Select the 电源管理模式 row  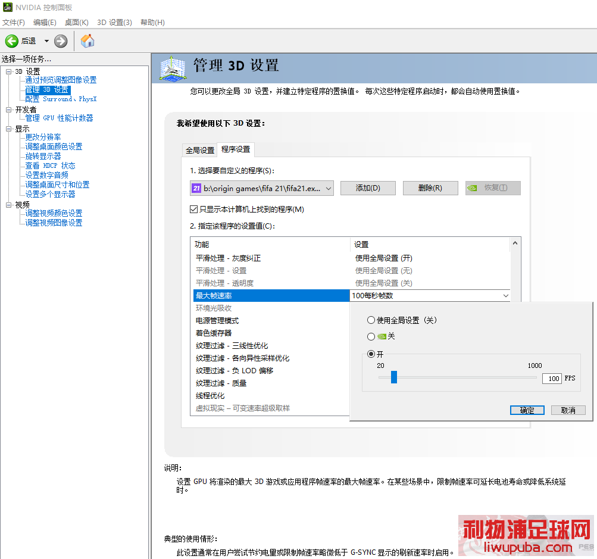pyautogui.click(x=271, y=321)
